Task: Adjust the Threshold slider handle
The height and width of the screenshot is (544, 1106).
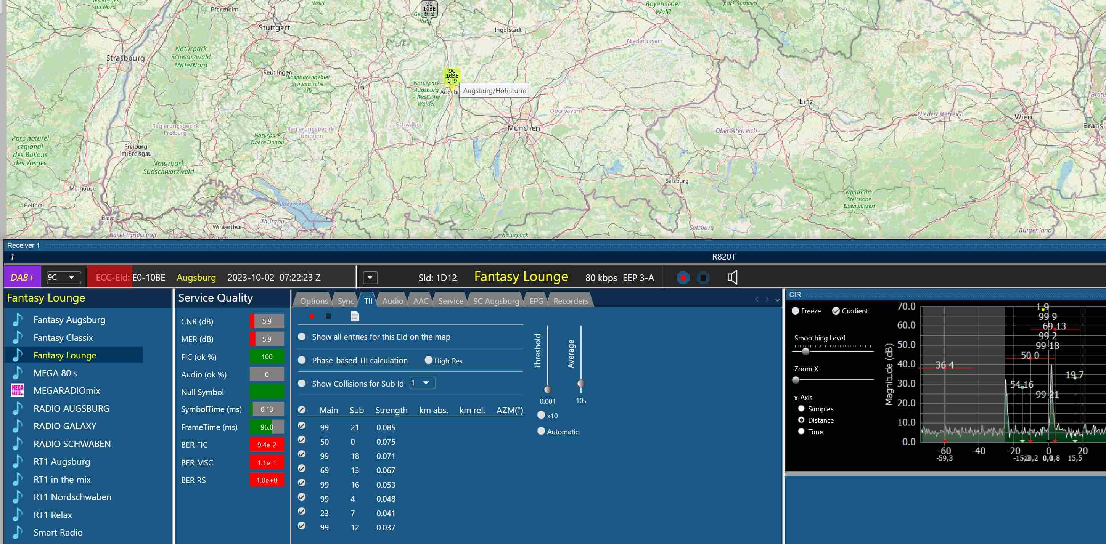Action: point(548,390)
